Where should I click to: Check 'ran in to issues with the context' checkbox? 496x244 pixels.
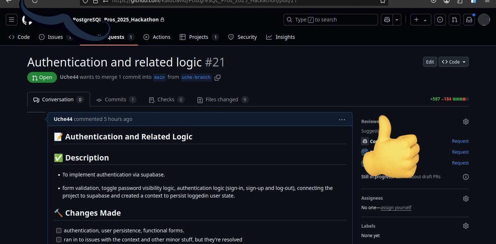pyautogui.click(x=59, y=239)
